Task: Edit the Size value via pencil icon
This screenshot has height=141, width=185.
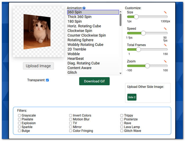Action: coord(165,12)
